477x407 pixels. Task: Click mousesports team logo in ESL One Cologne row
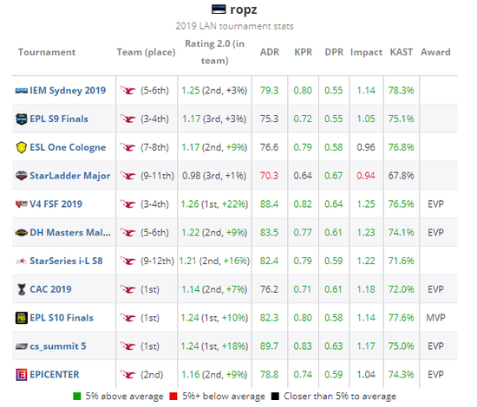(127, 147)
